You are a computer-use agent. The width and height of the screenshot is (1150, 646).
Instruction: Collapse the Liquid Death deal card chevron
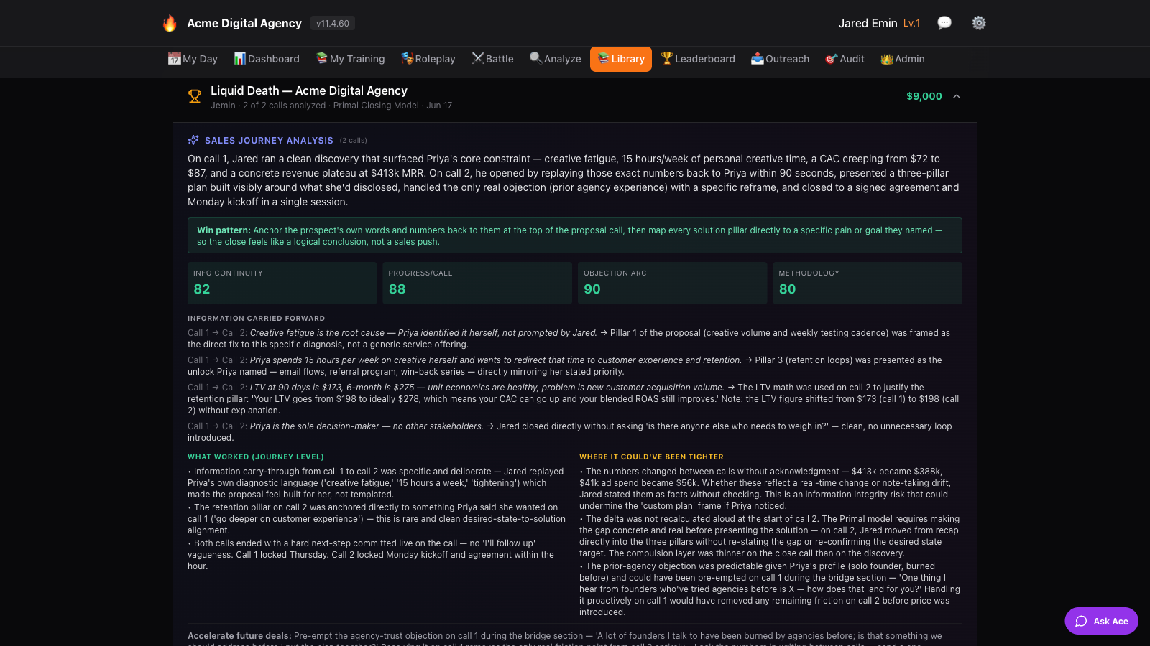coord(957,96)
